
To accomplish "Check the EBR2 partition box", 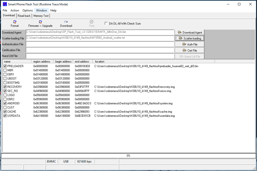I will pos(5,99).
